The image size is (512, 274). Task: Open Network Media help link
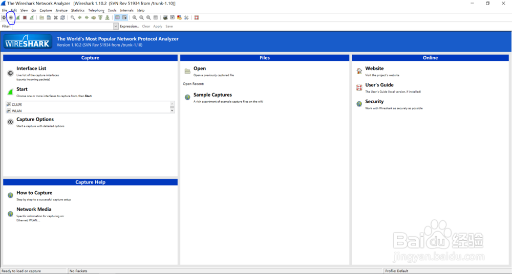pos(34,210)
